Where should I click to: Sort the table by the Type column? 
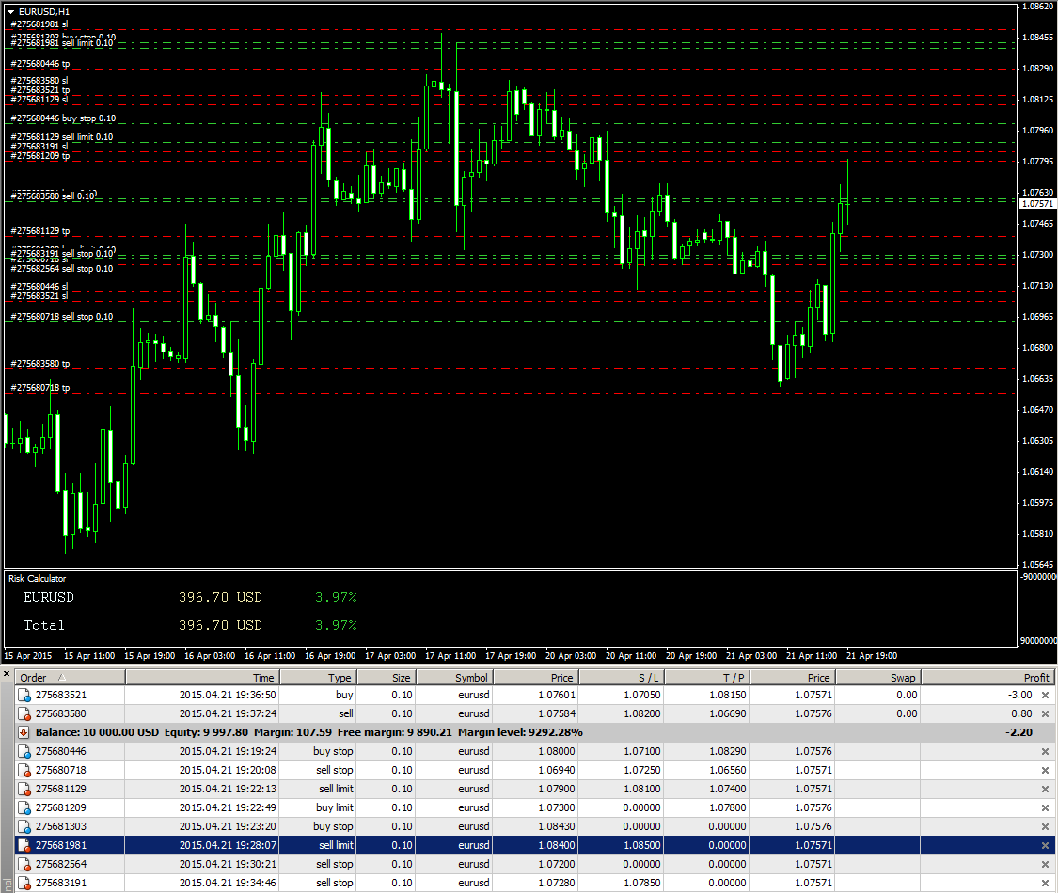[318, 677]
